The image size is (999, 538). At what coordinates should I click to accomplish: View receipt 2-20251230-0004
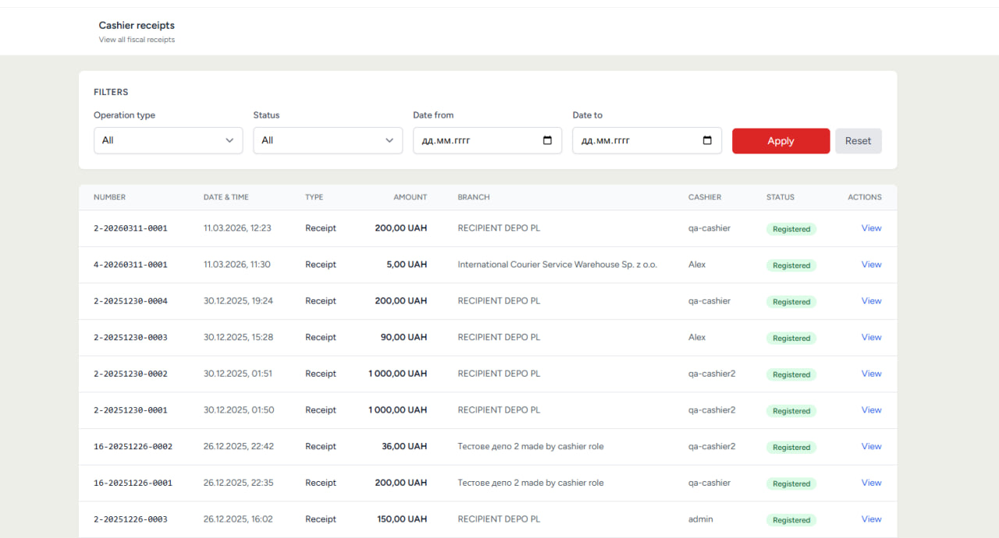pyautogui.click(x=871, y=301)
